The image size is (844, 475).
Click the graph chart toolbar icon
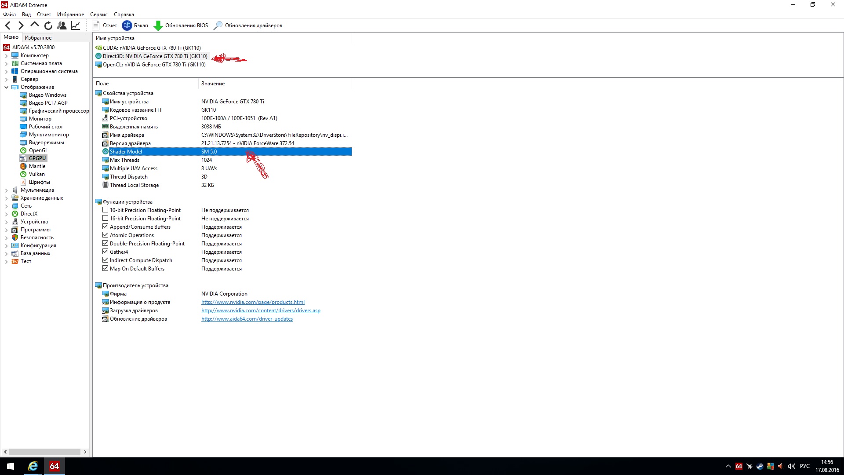coord(76,26)
